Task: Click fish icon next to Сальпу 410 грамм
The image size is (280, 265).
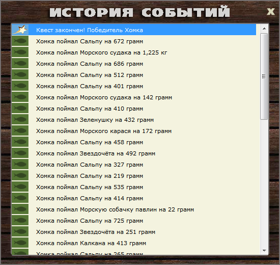Action: [20, 108]
